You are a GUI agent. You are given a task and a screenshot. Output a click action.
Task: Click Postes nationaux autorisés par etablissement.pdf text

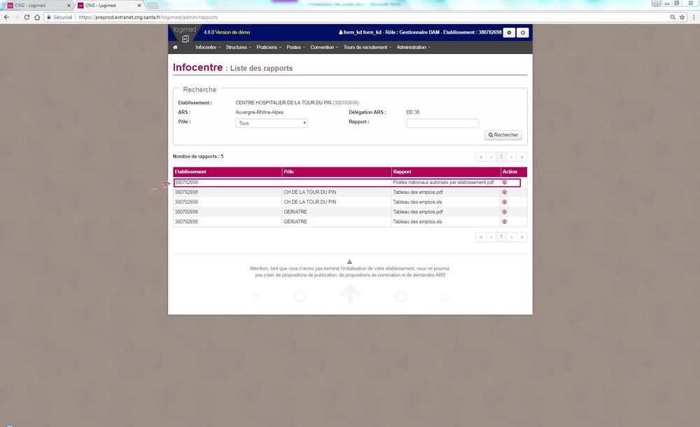click(443, 182)
